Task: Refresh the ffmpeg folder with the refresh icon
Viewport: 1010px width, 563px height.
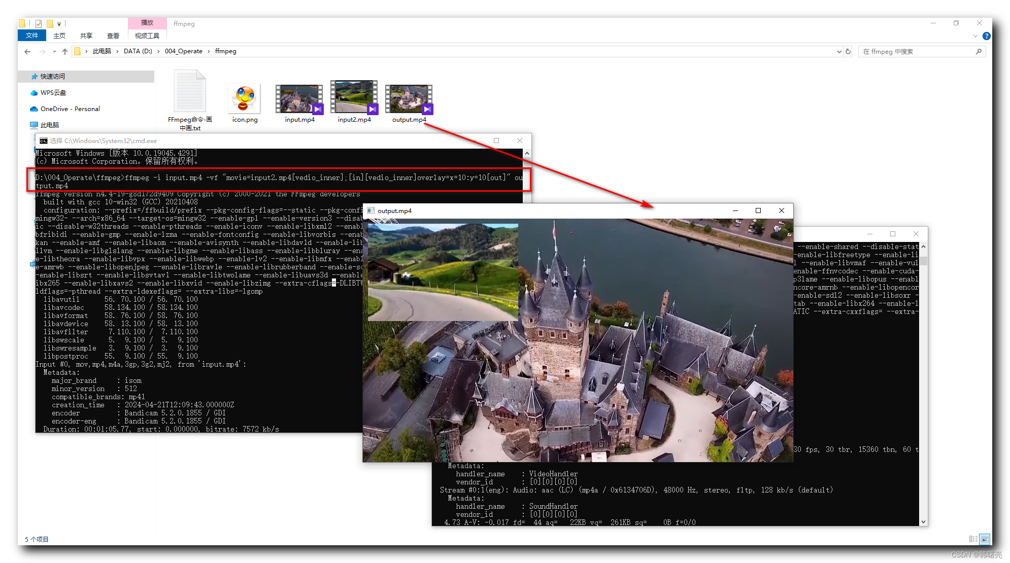Action: pyautogui.click(x=848, y=51)
